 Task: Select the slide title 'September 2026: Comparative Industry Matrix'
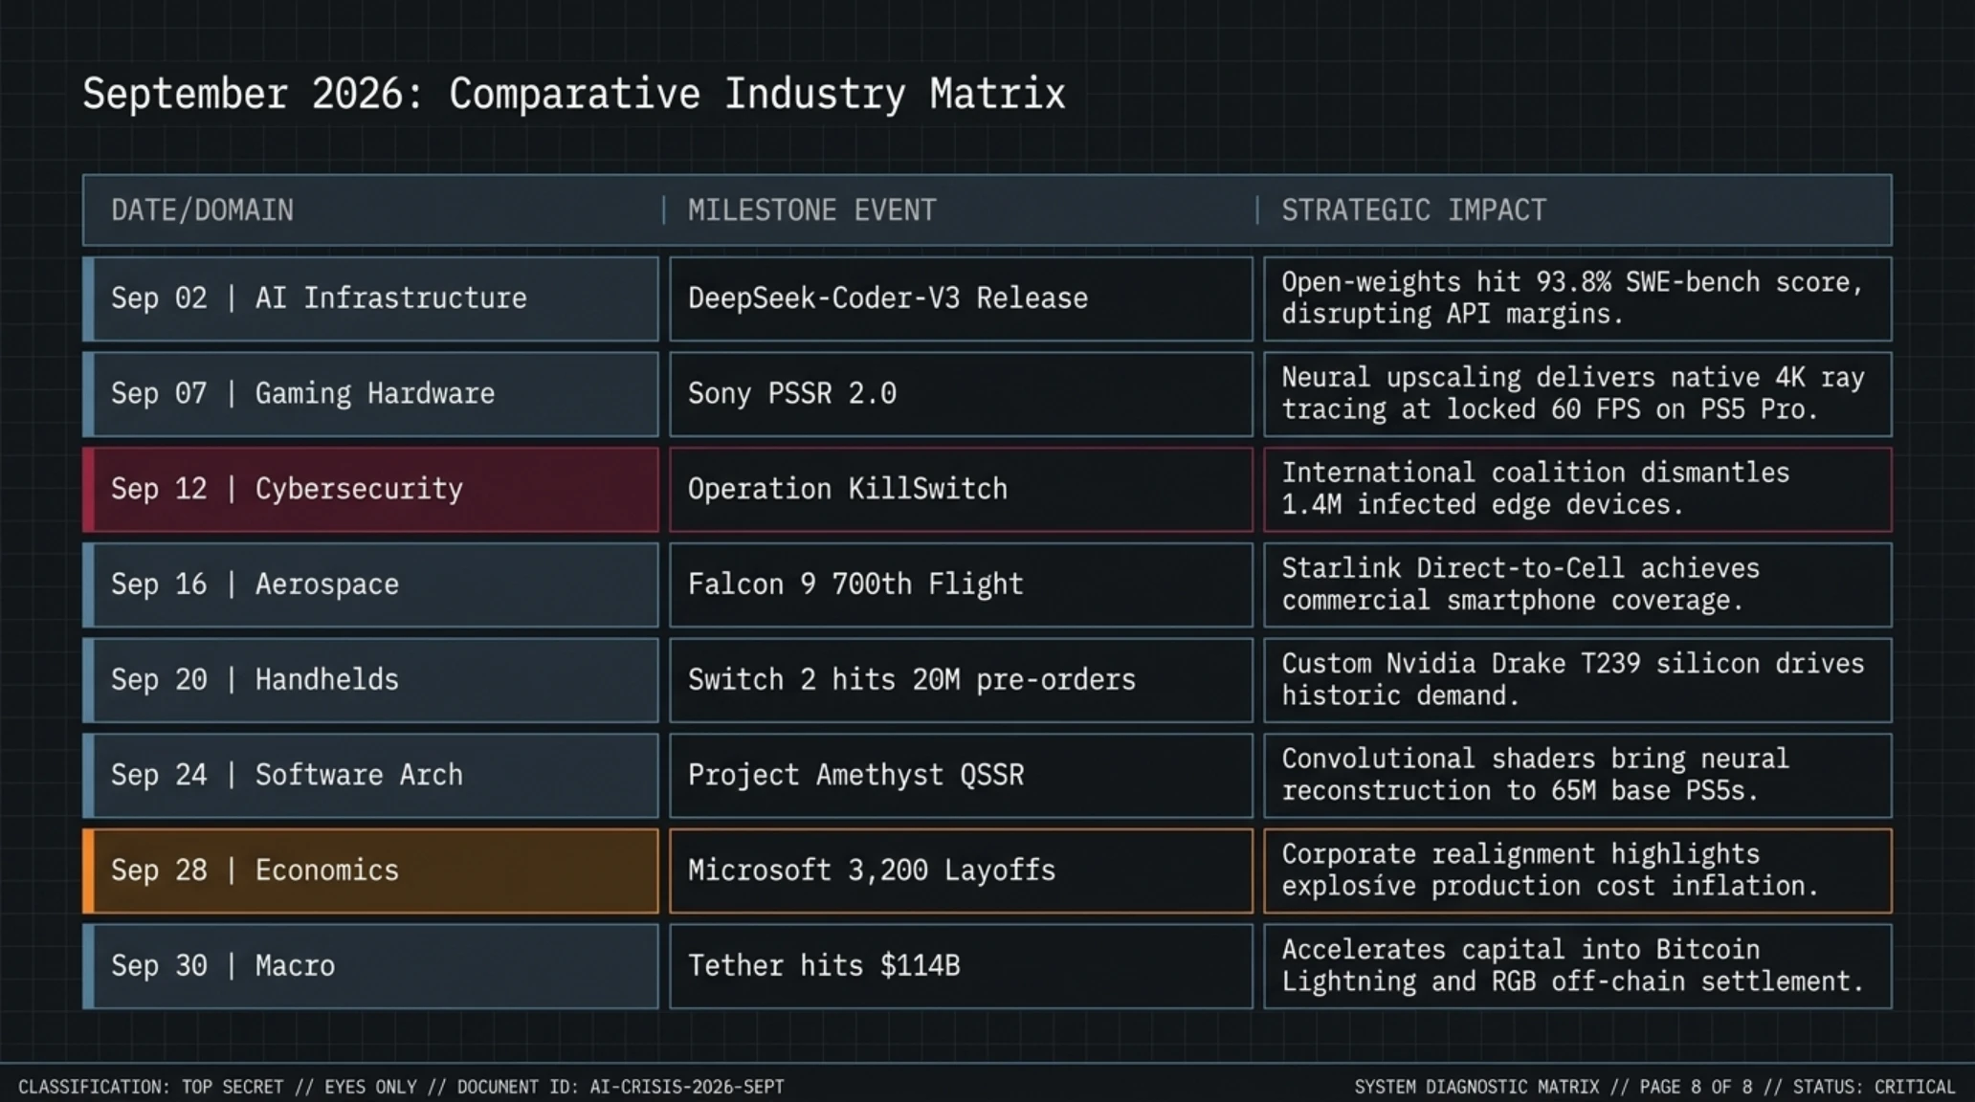click(574, 95)
